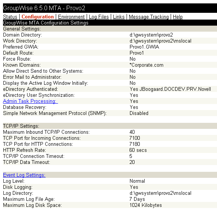Click the Work Directory label
This screenshot has height=211, width=217.
[x=20, y=41]
